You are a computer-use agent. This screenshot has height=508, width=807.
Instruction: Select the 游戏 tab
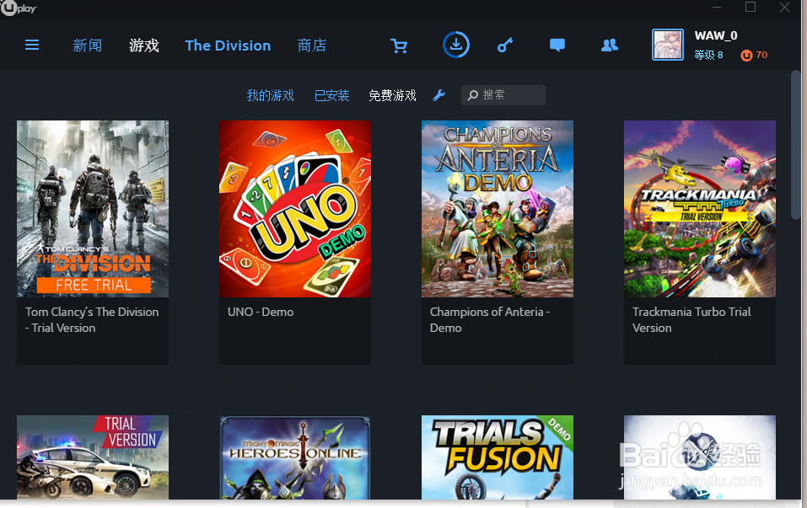tap(143, 45)
